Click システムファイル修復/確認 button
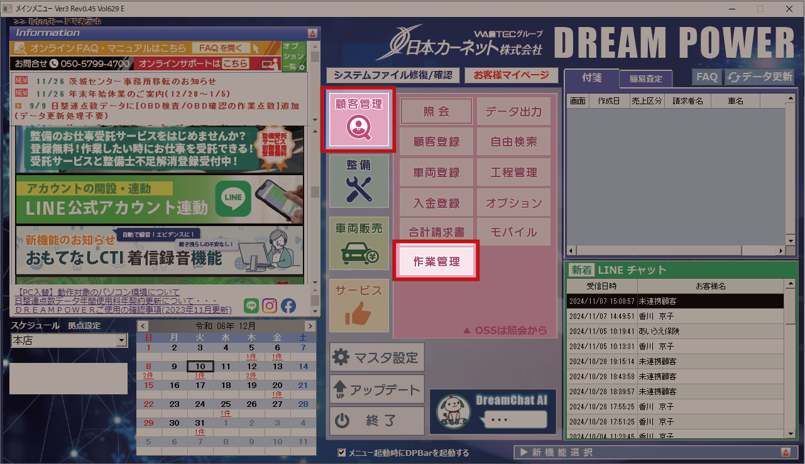Screen dimensions: 805x464 393,75
